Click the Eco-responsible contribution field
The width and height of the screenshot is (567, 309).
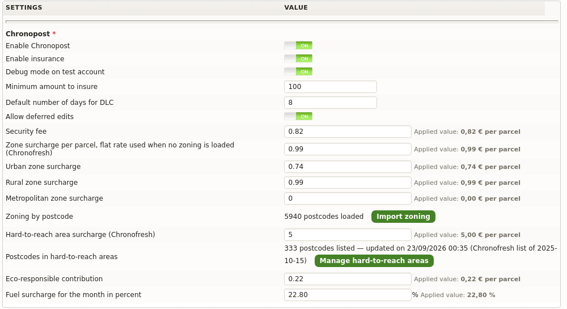(x=348, y=279)
